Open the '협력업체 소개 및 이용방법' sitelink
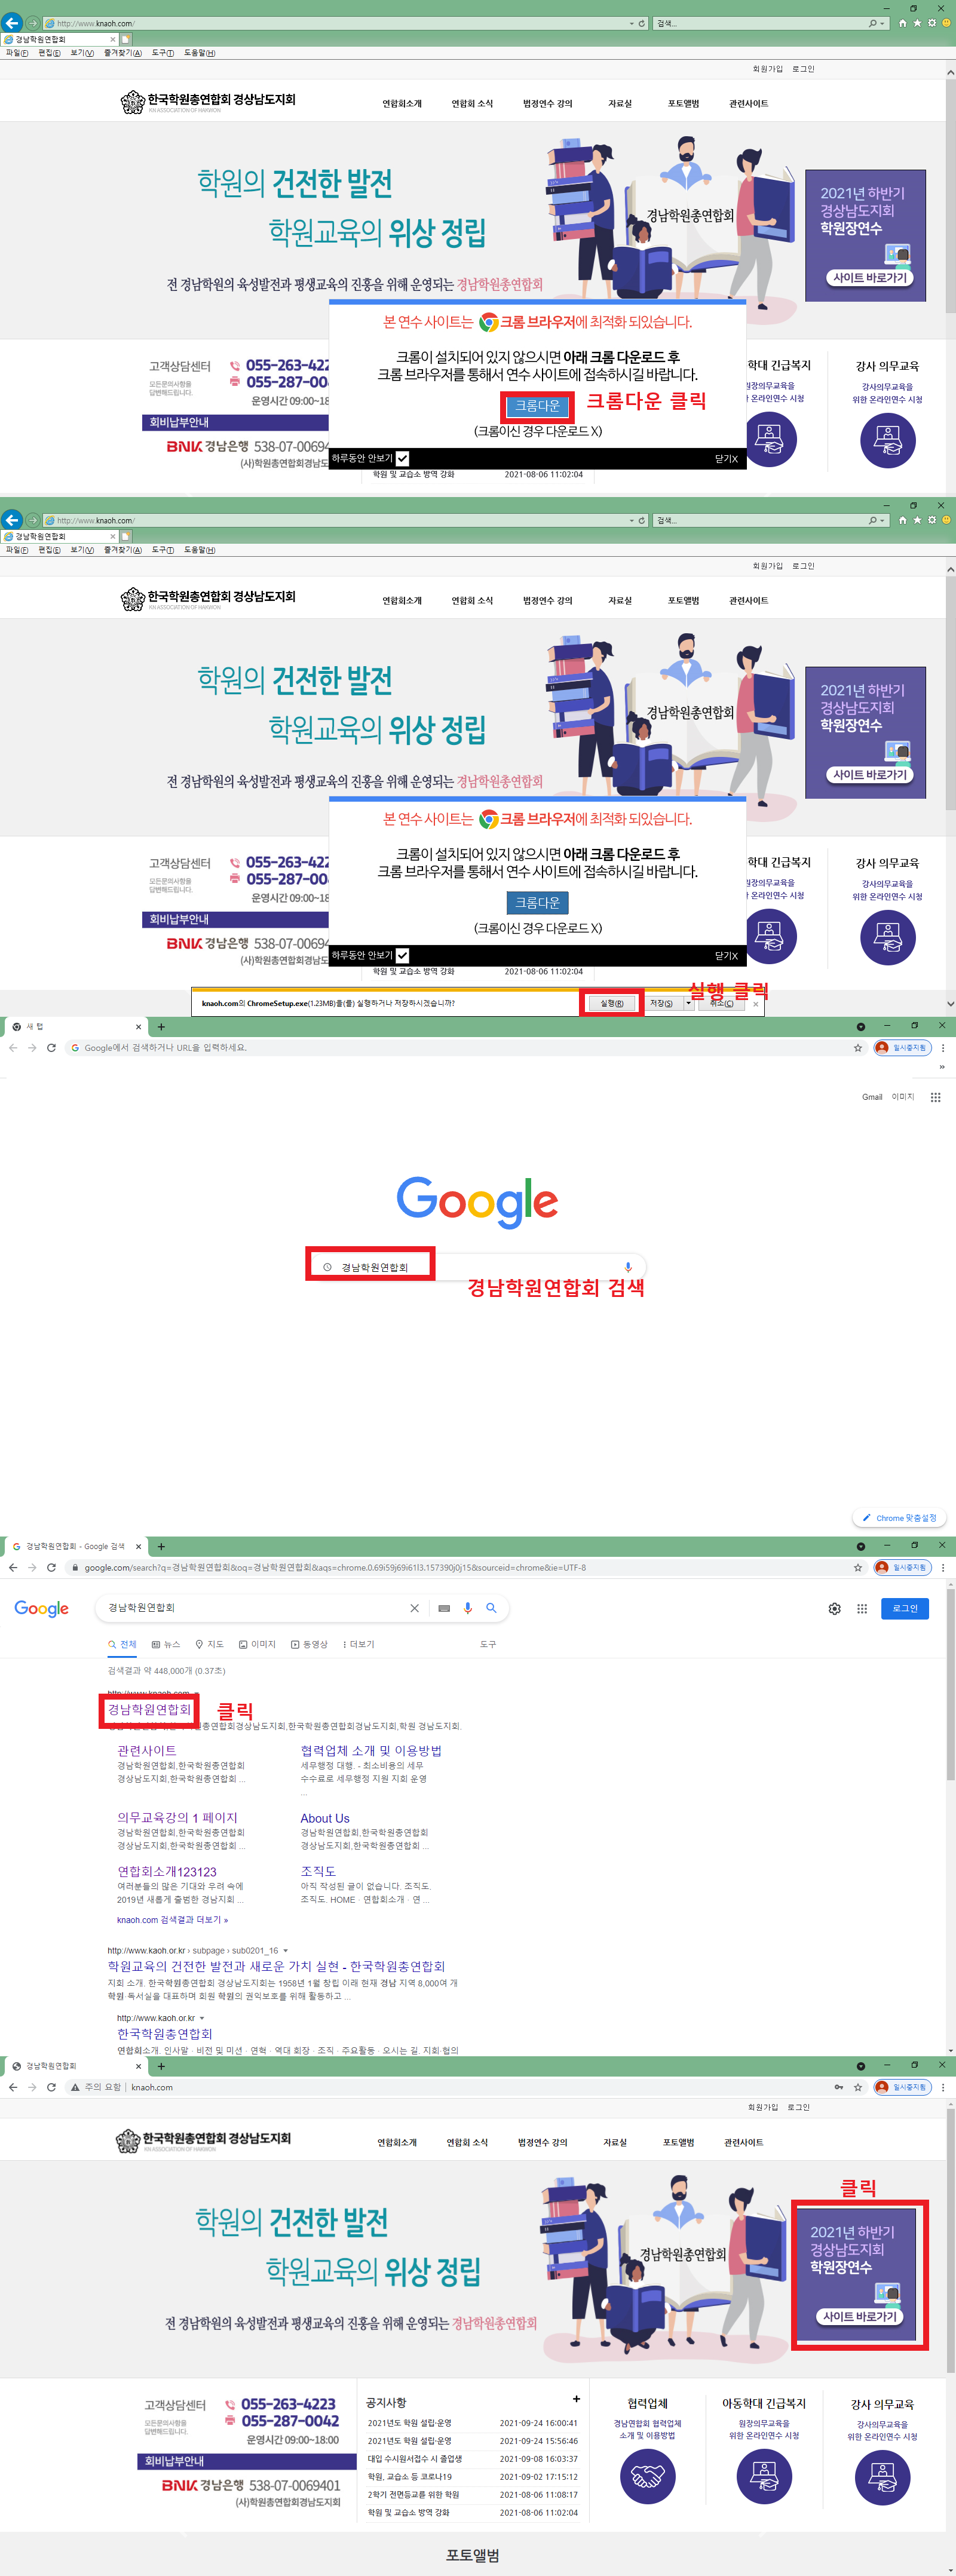This screenshot has width=956, height=2576. click(x=371, y=1751)
